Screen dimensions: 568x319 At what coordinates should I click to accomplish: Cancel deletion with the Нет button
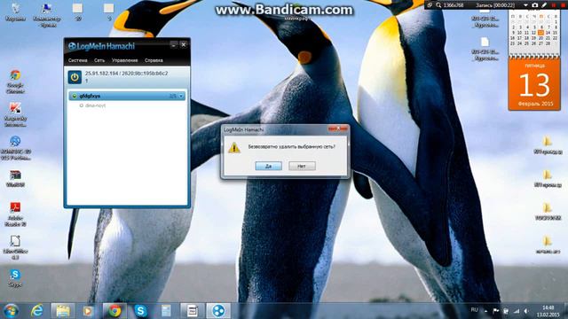(302, 166)
